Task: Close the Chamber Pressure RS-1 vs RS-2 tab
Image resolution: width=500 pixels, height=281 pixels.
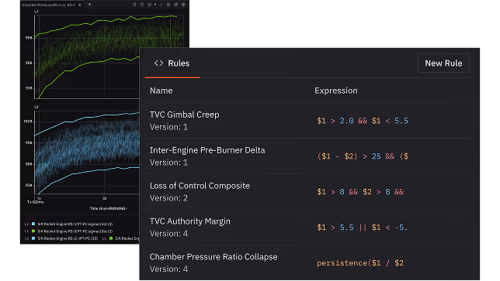Action: 80,5
